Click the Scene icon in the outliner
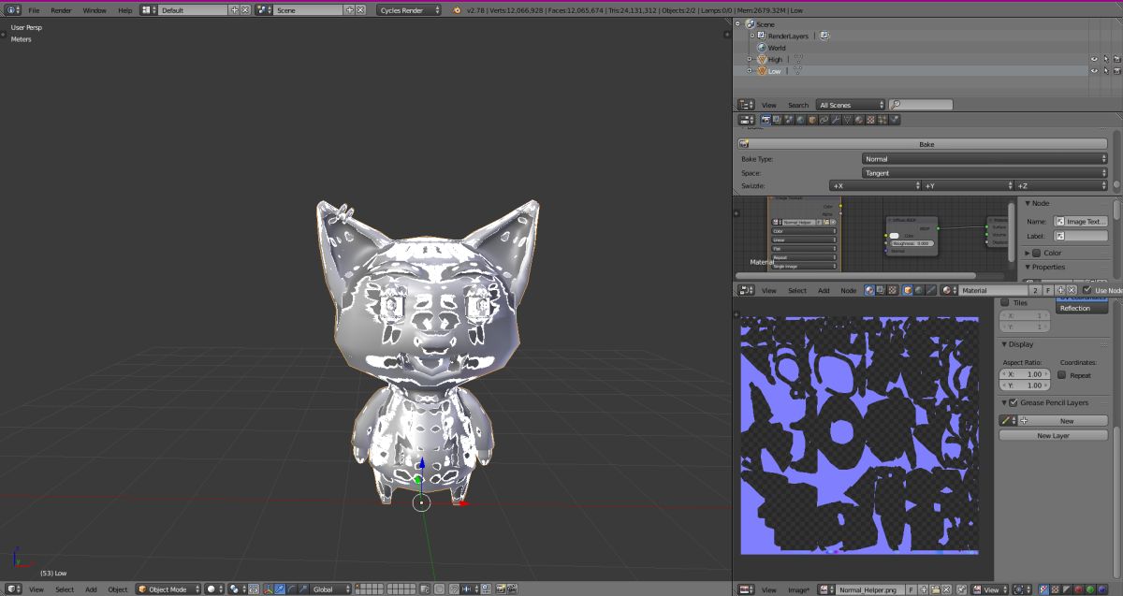Image resolution: width=1123 pixels, height=596 pixels. pos(750,24)
